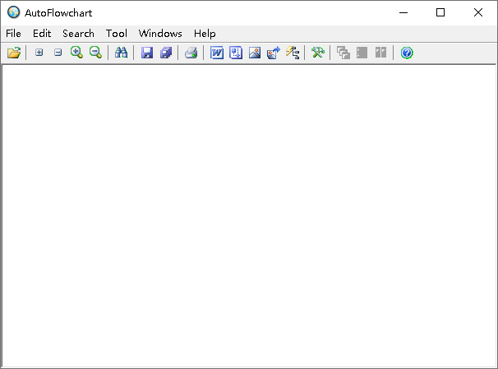Viewport: 498px width, 369px height.
Task: Click the expand (plus) toolbar icon
Action: pos(39,53)
